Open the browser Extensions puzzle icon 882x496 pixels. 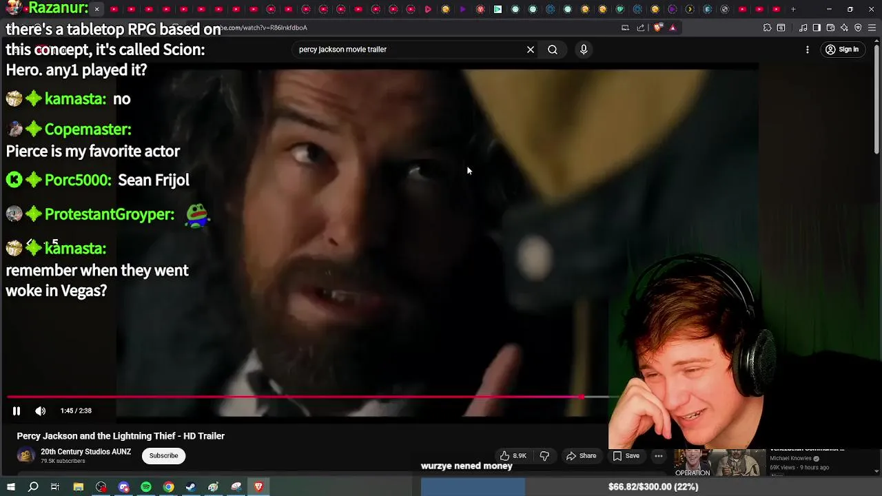(x=767, y=28)
